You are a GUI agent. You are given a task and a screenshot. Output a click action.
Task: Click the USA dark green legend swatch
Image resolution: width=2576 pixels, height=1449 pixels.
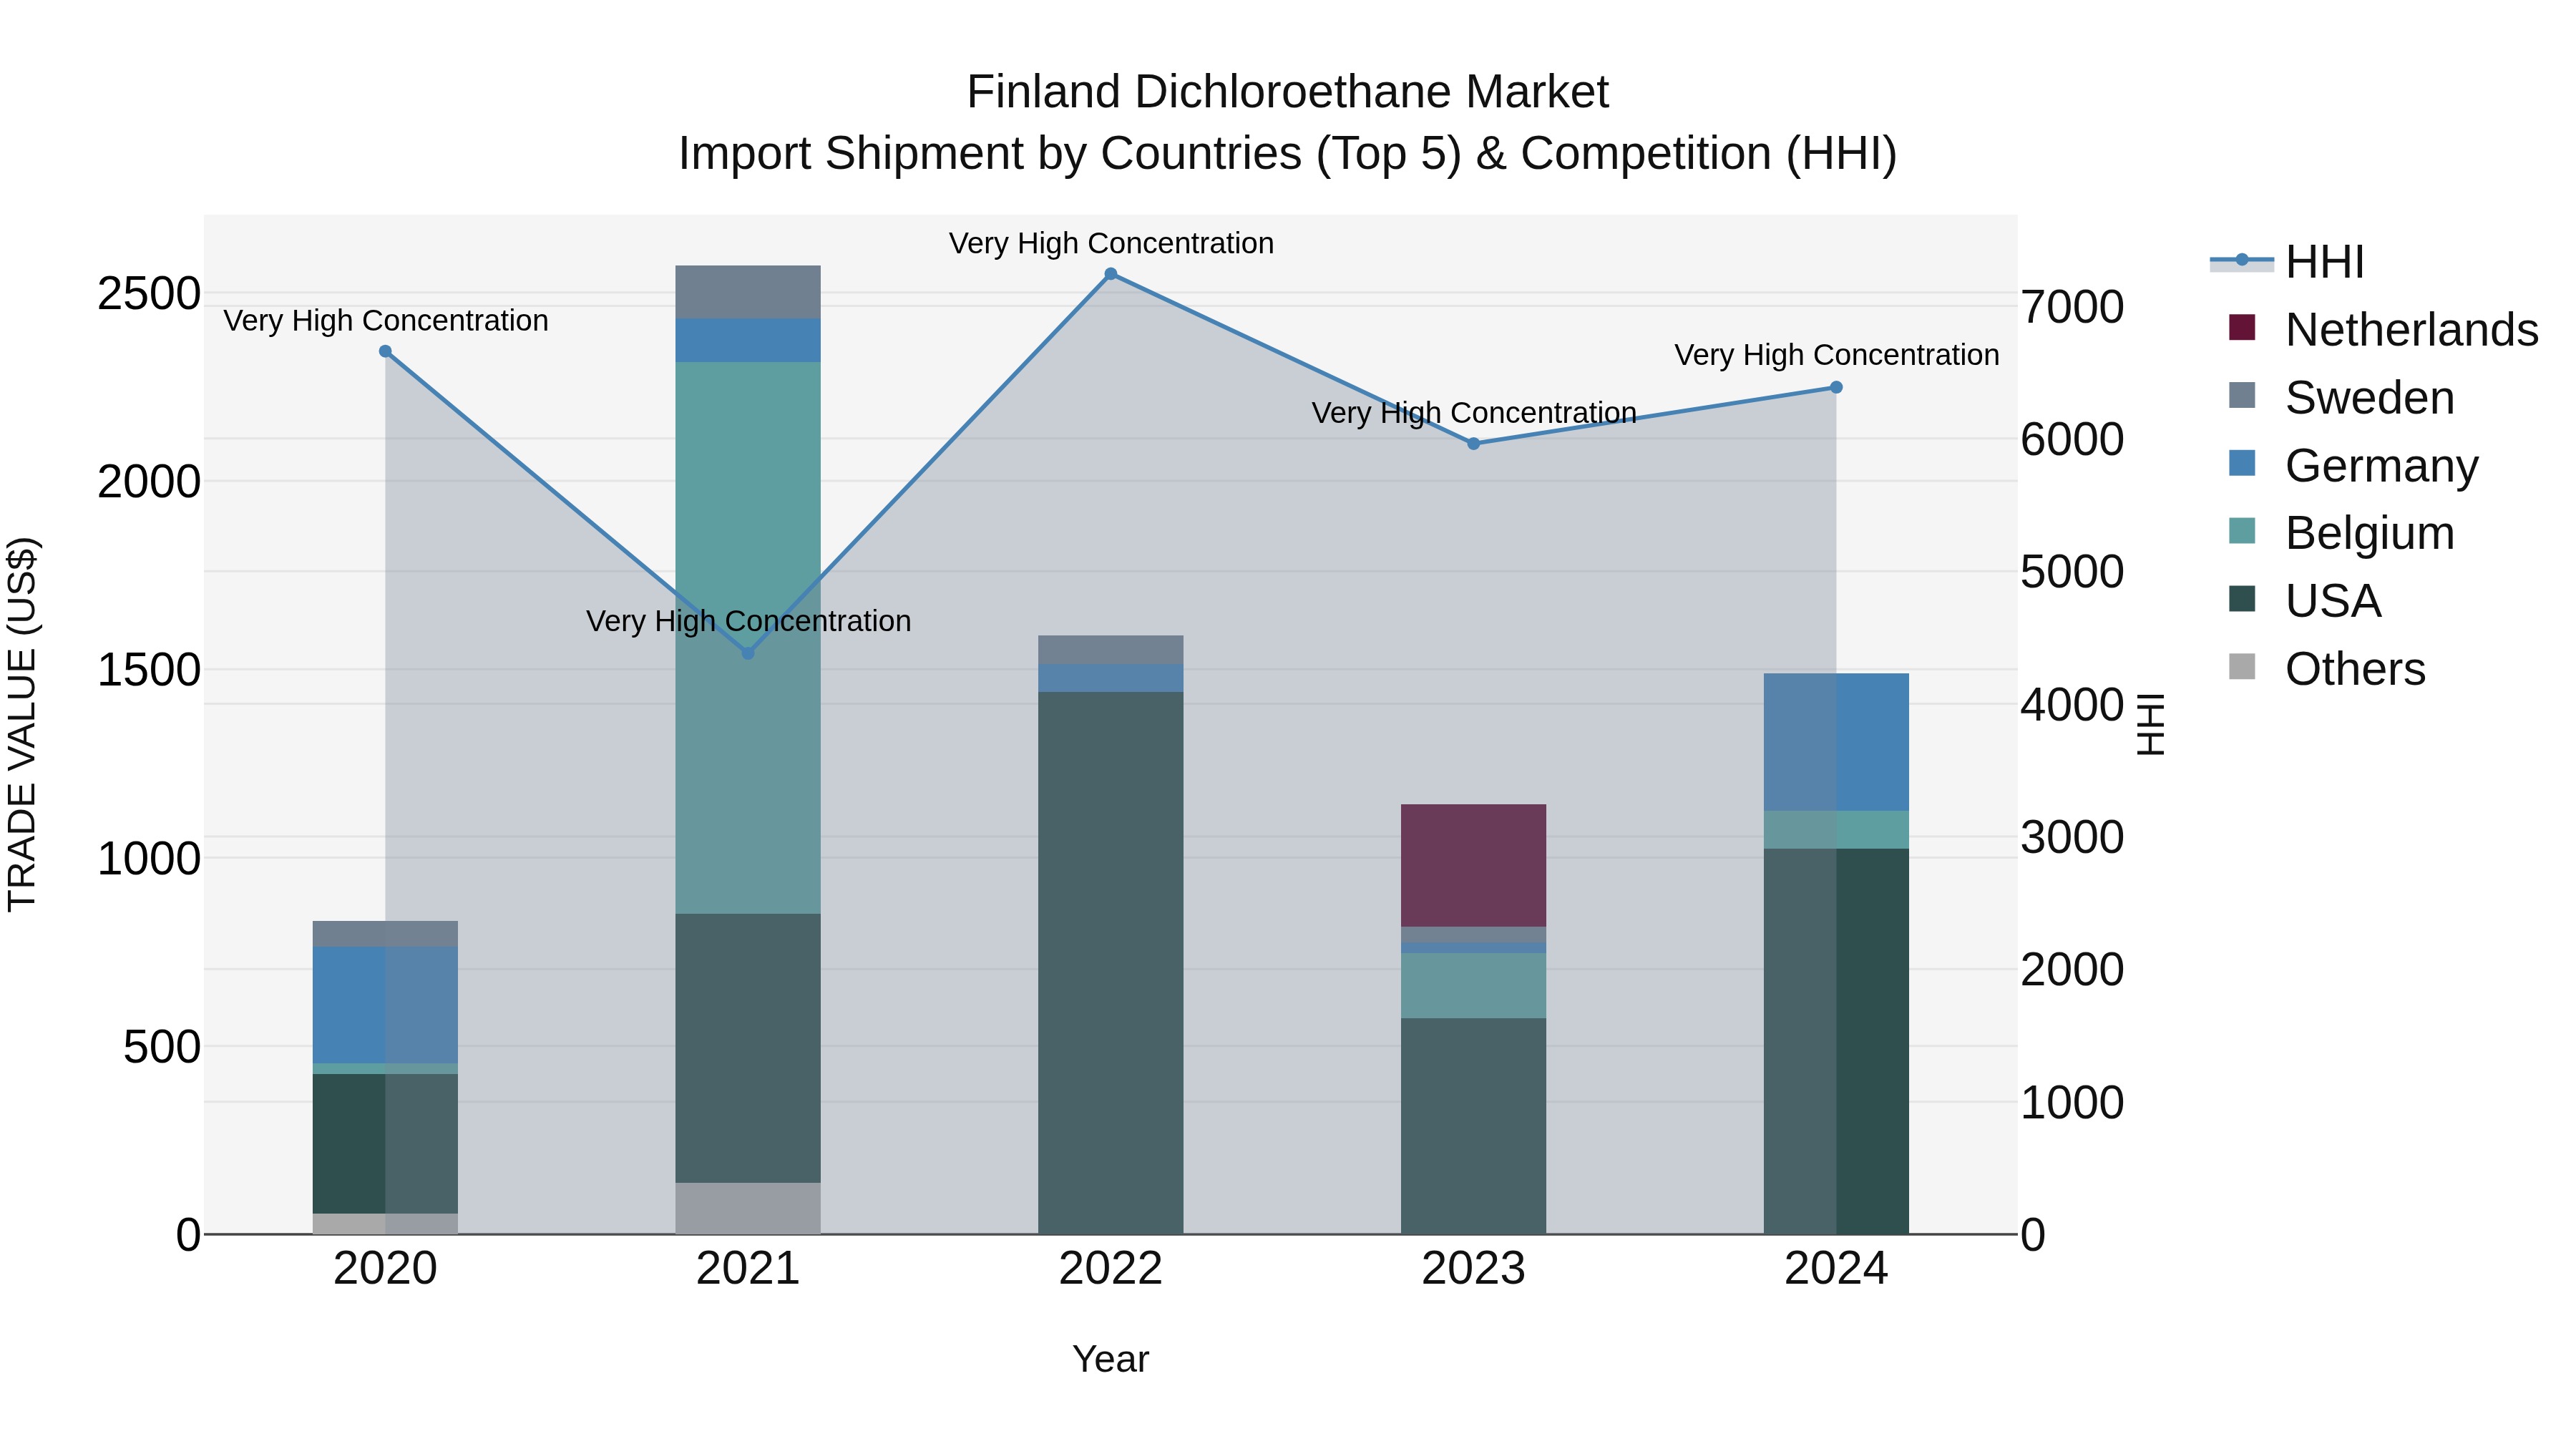click(2242, 598)
